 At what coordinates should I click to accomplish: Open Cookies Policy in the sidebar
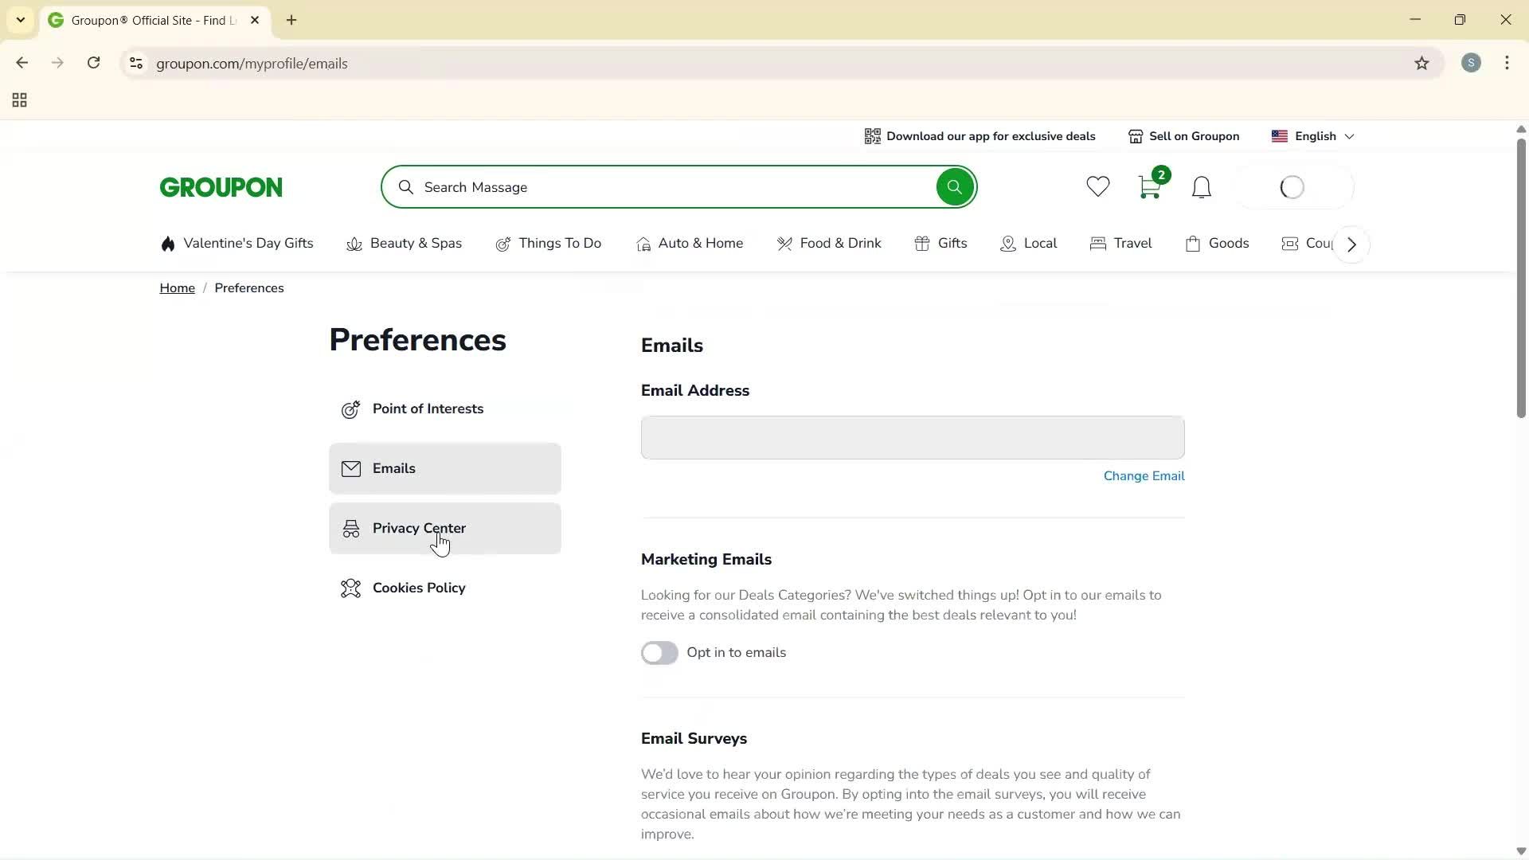tap(419, 588)
